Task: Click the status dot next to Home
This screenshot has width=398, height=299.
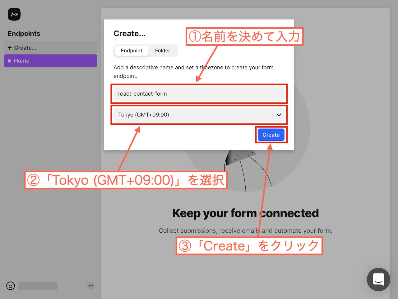Action: tap(10, 61)
